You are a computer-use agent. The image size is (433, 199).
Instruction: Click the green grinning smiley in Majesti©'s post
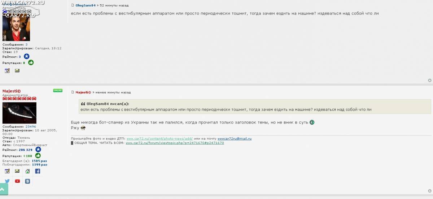click(x=312, y=122)
